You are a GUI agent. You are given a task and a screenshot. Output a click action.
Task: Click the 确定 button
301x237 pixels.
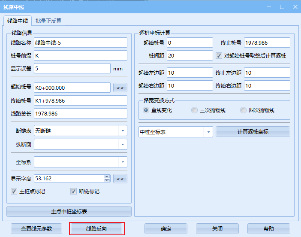tap(166, 229)
